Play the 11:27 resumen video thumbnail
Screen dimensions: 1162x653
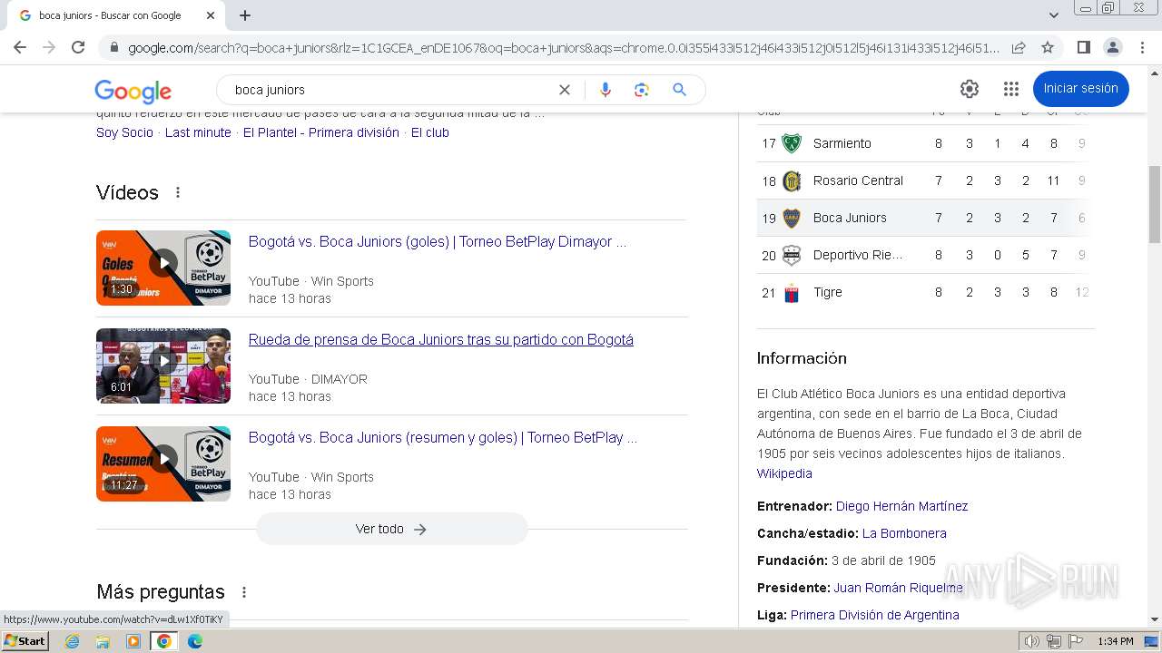163,463
